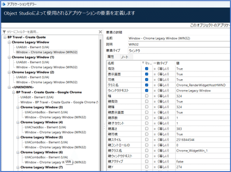
Task: Click the splitter grip between tree and details
Action: pos(104,126)
